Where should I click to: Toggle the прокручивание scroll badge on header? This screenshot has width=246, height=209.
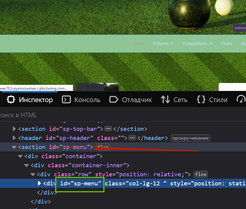click(190, 138)
